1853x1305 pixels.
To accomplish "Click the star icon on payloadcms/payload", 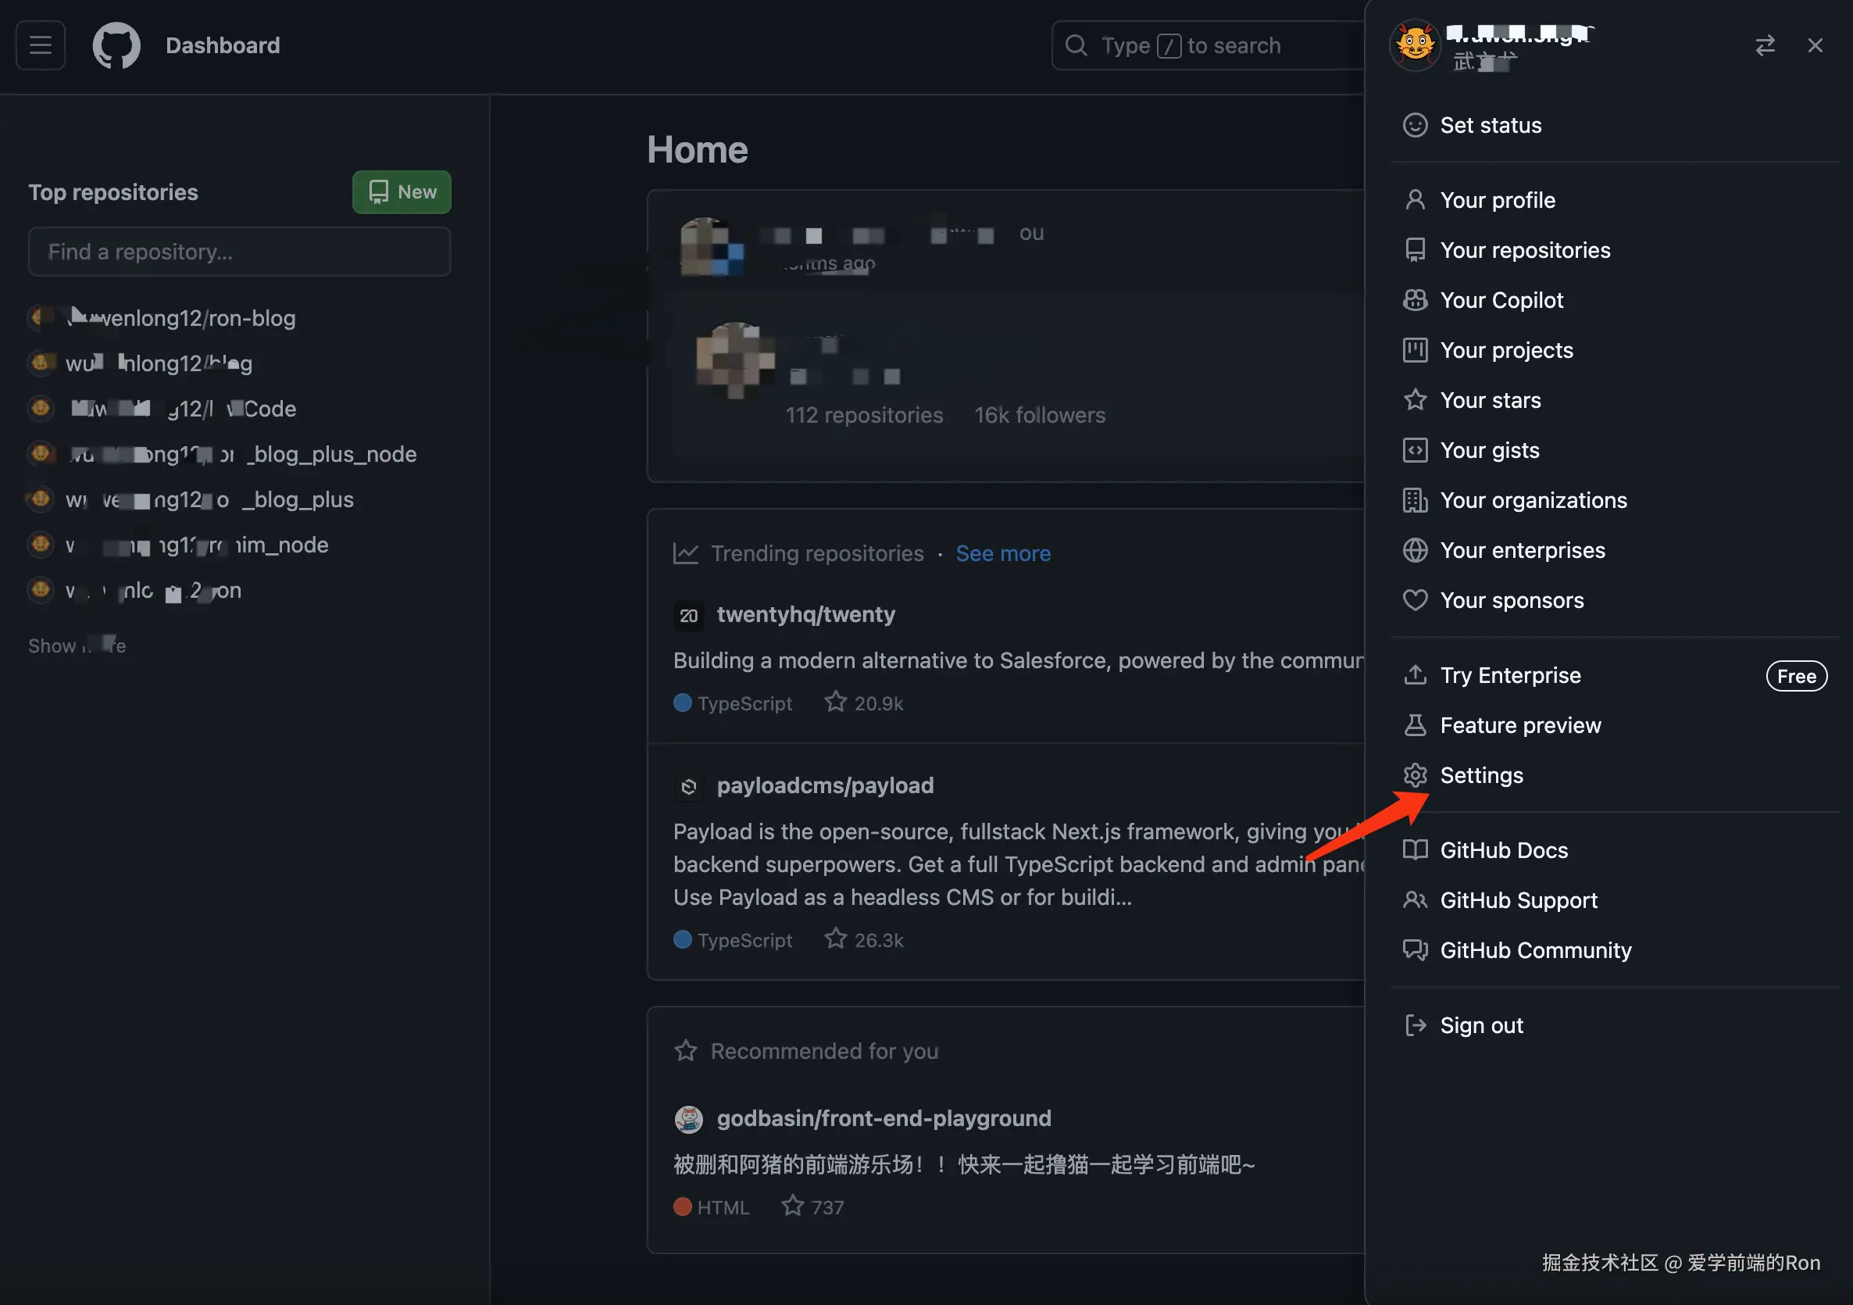I will [835, 939].
